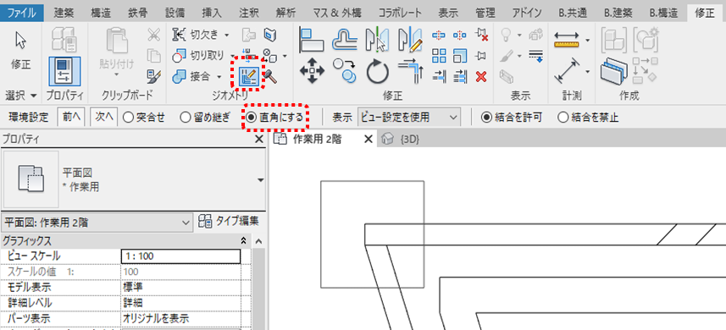Select the Move tool with four arrows
Image resolution: width=726 pixels, height=330 pixels.
tap(312, 71)
